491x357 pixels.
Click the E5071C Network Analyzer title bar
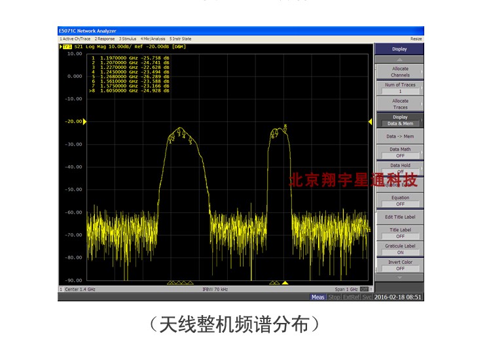click(x=241, y=31)
